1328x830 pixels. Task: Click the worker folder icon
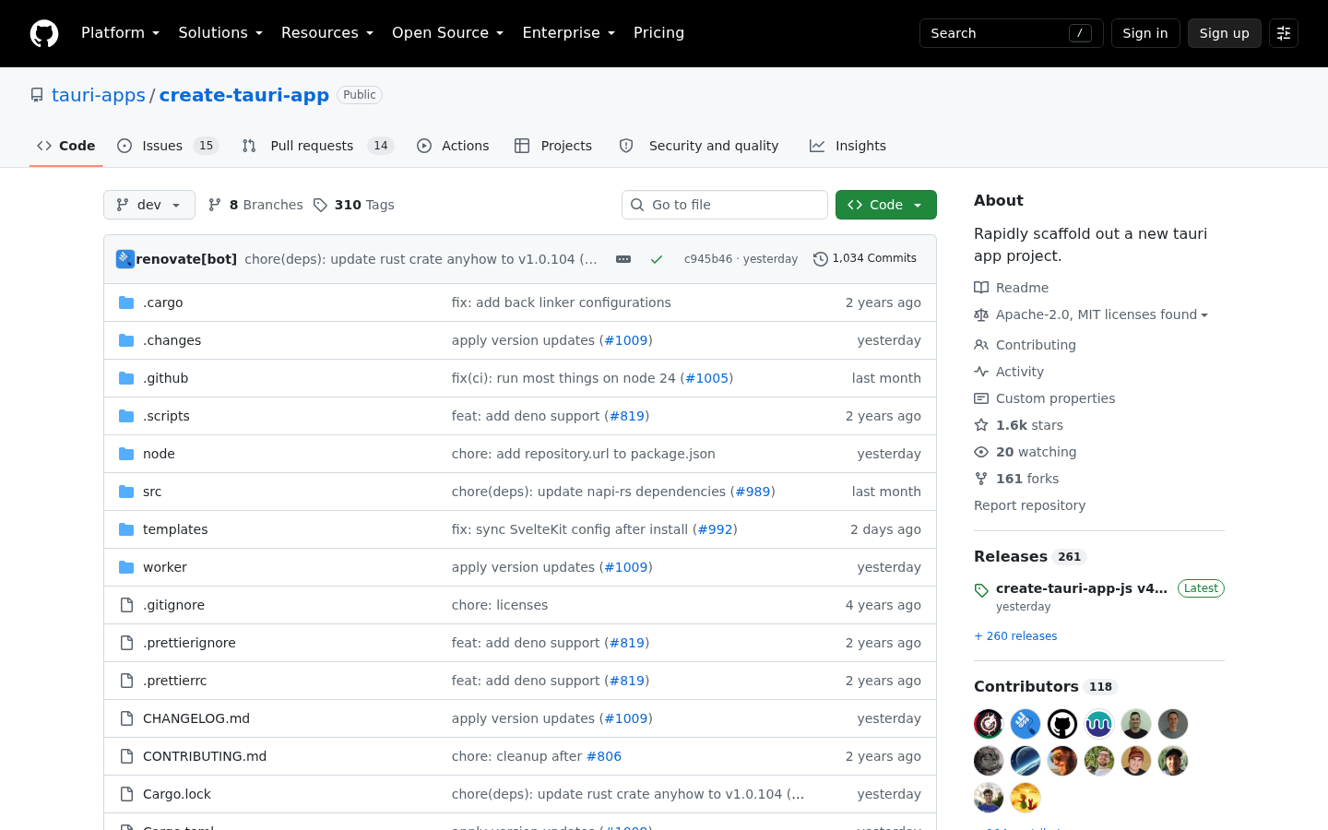[x=126, y=567]
